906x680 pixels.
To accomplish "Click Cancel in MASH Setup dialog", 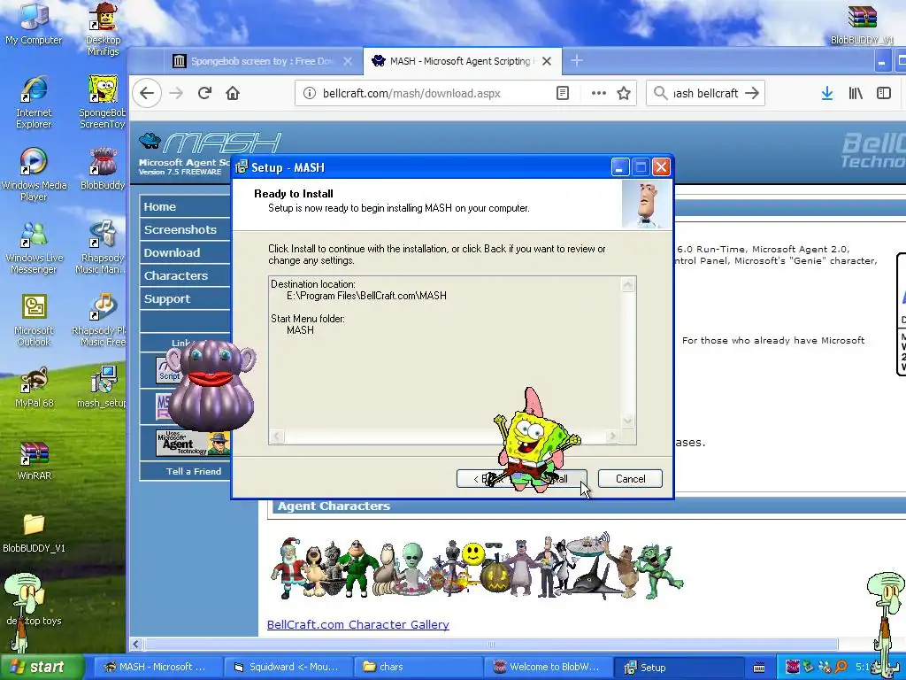I will click(630, 479).
